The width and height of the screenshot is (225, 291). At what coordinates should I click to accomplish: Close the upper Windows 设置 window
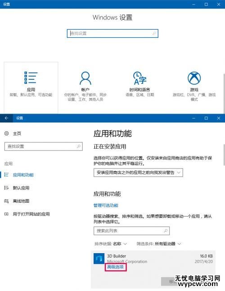coord(219,4)
